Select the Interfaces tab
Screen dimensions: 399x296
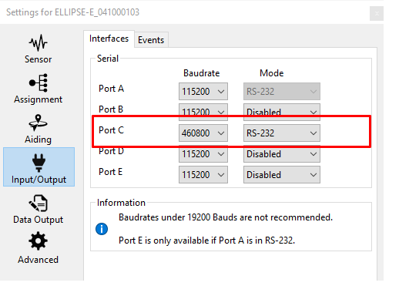pos(109,39)
